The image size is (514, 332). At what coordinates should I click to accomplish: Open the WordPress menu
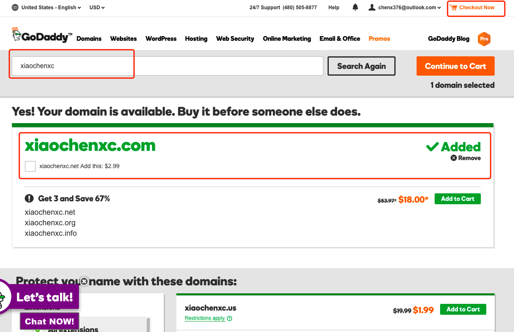coord(161,39)
